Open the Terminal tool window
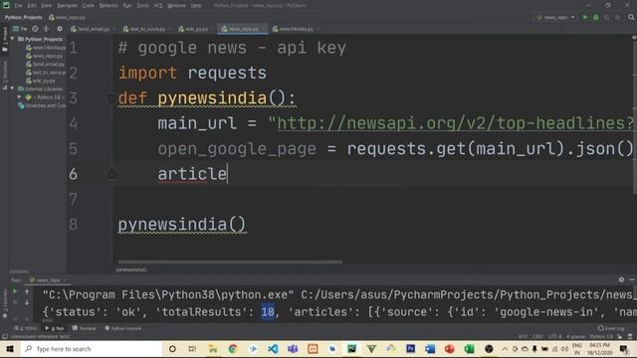Image resolution: width=637 pixels, height=358 pixels. 84,328
